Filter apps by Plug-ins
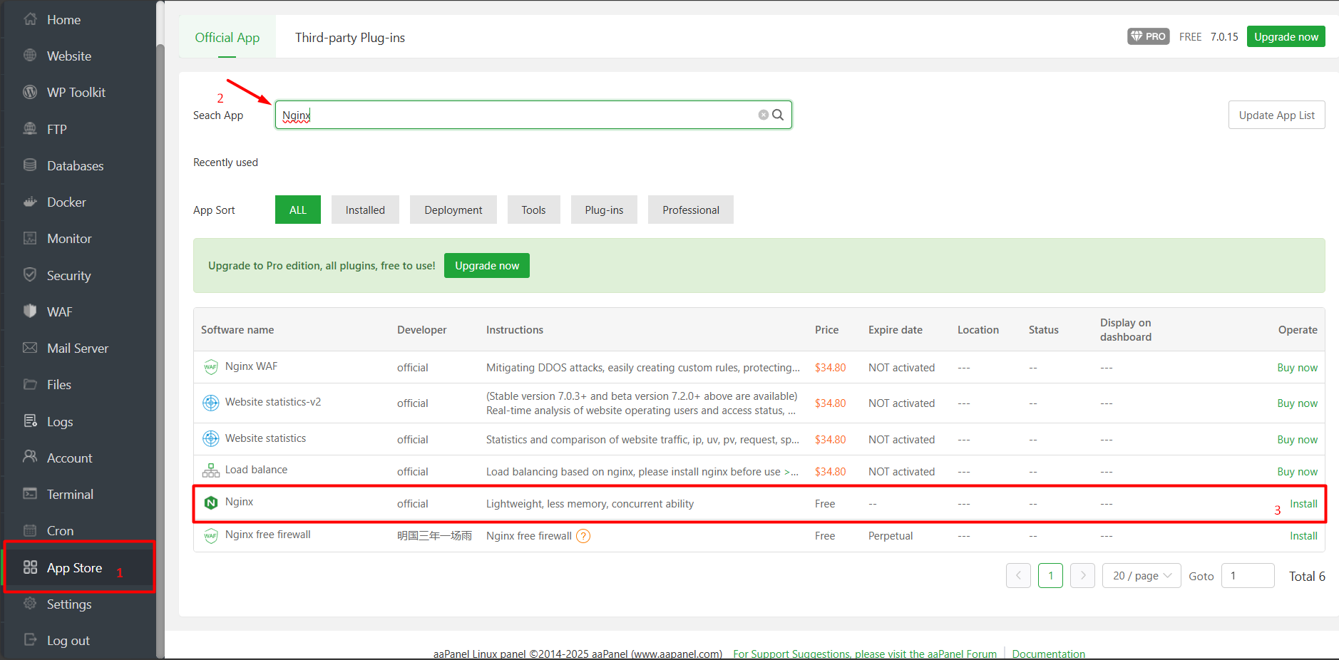Viewport: 1339px width, 660px height. click(x=604, y=210)
